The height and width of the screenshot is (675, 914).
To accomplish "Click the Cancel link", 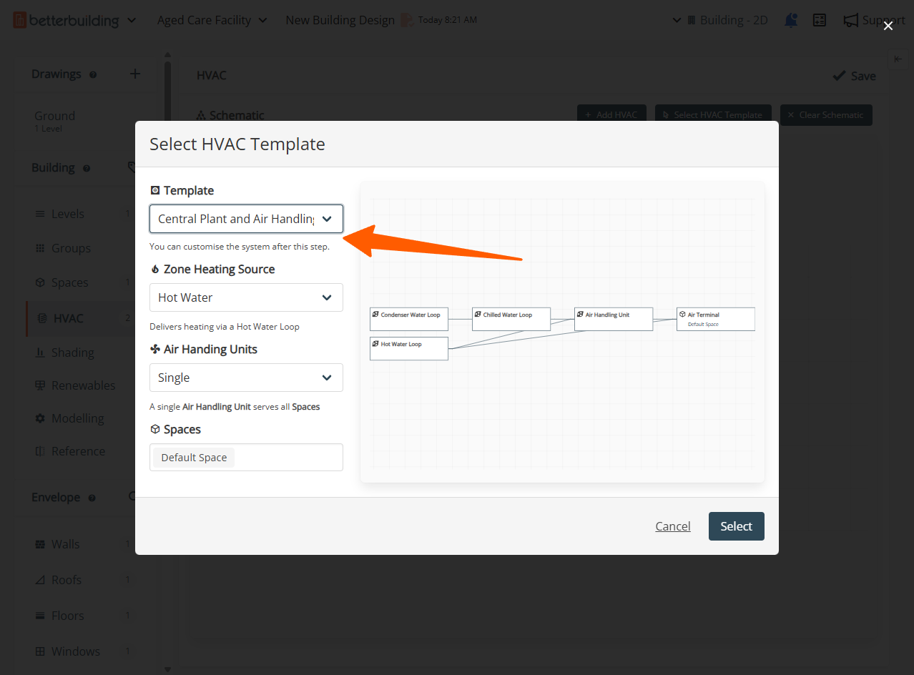I will point(672,526).
